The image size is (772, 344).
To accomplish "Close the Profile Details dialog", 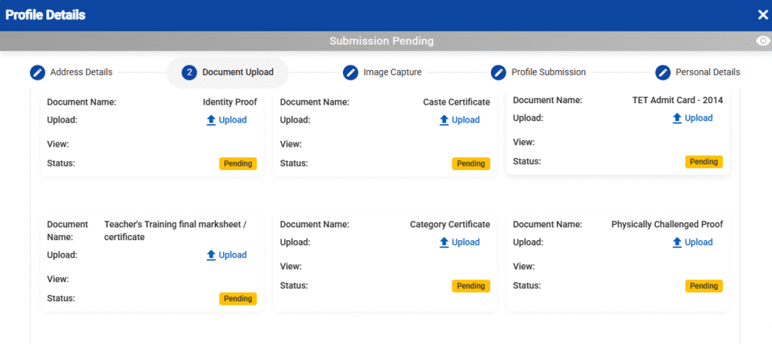I will 762,15.
